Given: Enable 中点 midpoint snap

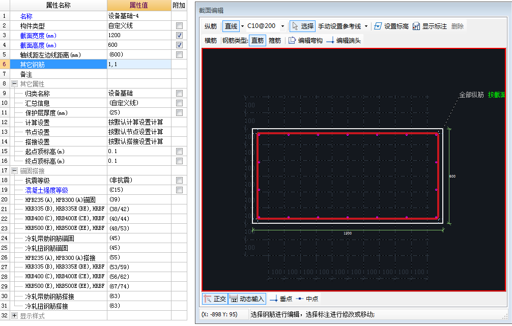Looking at the screenshot, I should click(x=306, y=299).
